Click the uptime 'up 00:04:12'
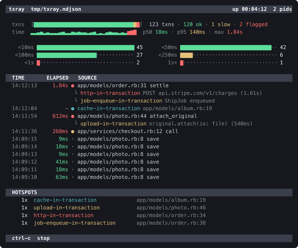This screenshot has height=248, width=298. (250, 9)
